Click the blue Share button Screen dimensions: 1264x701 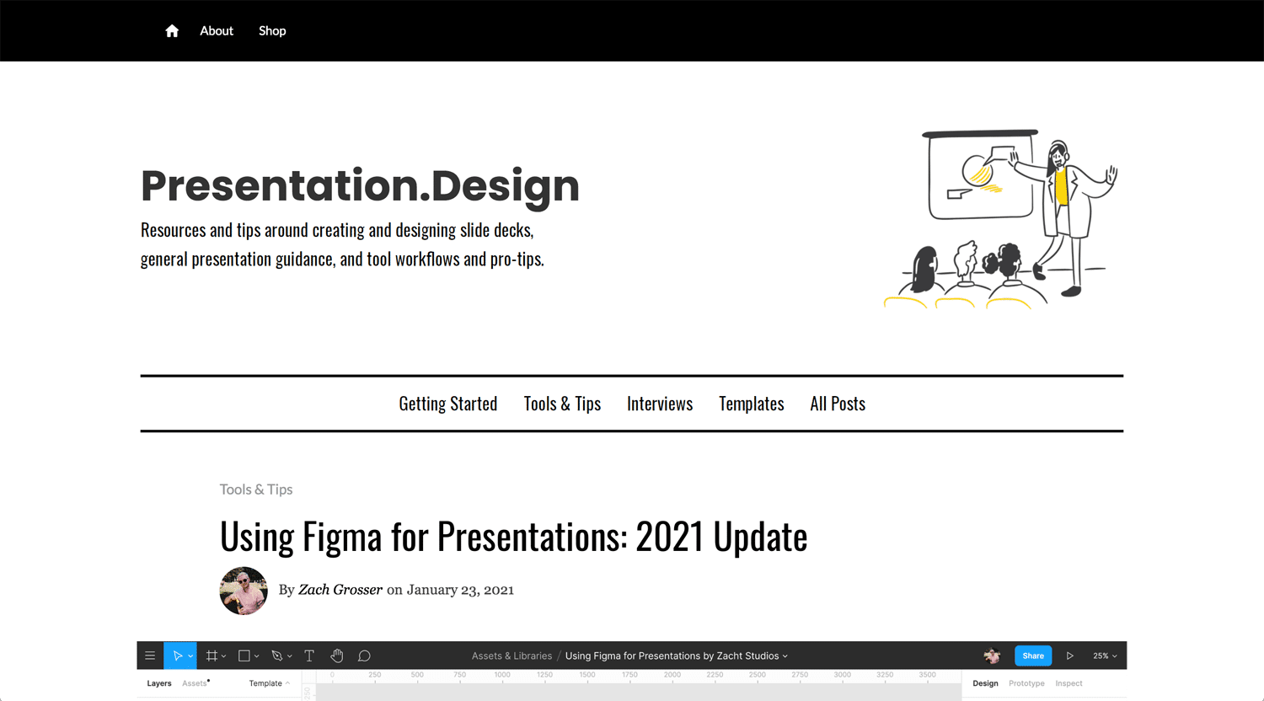[x=1033, y=656]
